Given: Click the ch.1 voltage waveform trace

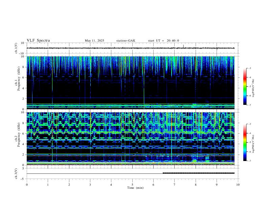Looking at the screenshot, I should pyautogui.click(x=131, y=48).
